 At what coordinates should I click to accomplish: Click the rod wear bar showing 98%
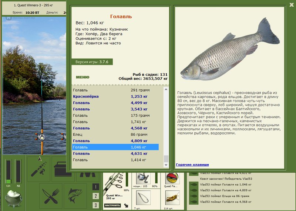[127, 180]
